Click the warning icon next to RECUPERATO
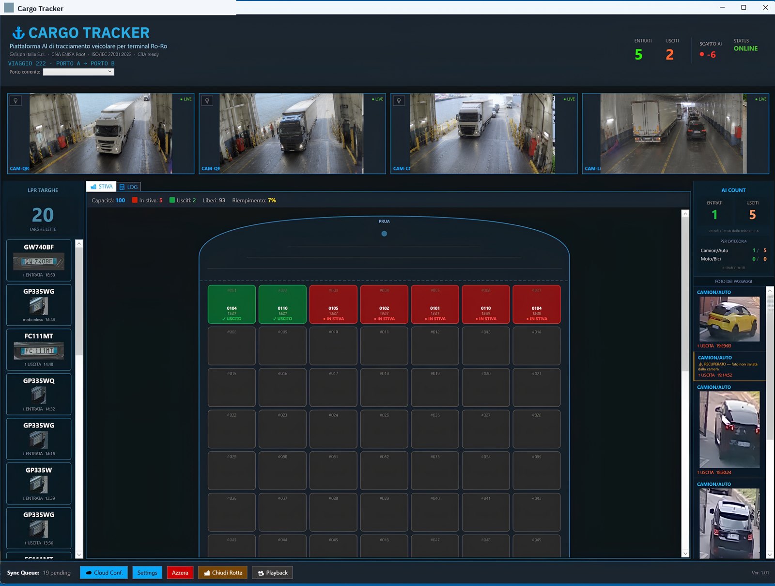The height and width of the screenshot is (586, 775). pyautogui.click(x=700, y=364)
